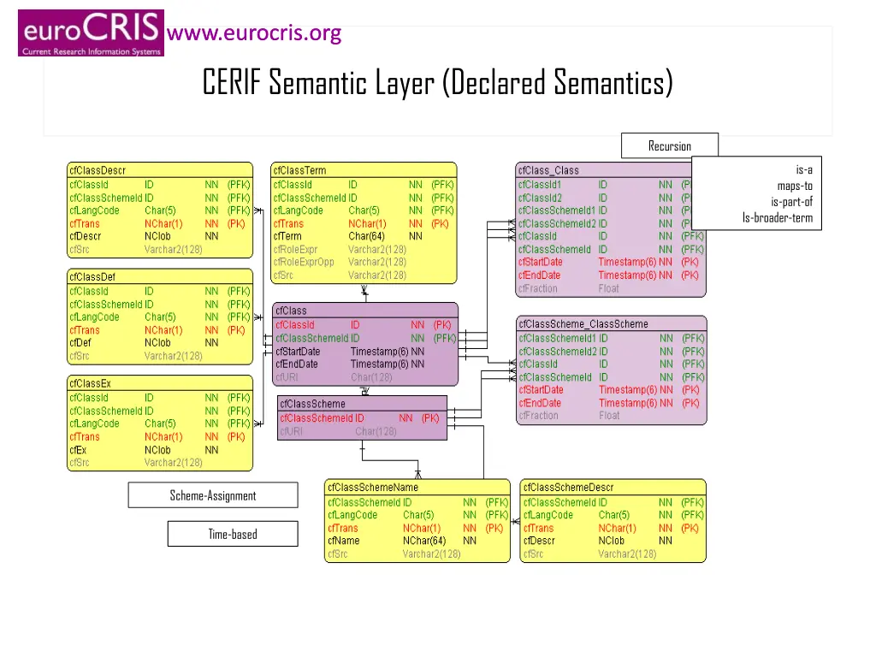Viewport: 876px width, 657px height.
Task: Select the maps-to relation text
Action: (795, 186)
